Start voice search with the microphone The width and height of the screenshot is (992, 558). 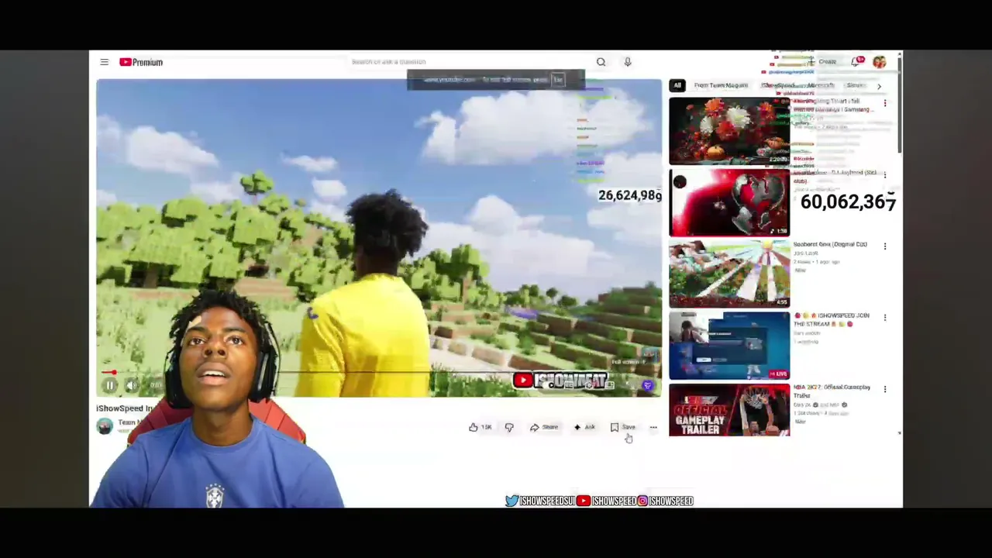click(628, 62)
